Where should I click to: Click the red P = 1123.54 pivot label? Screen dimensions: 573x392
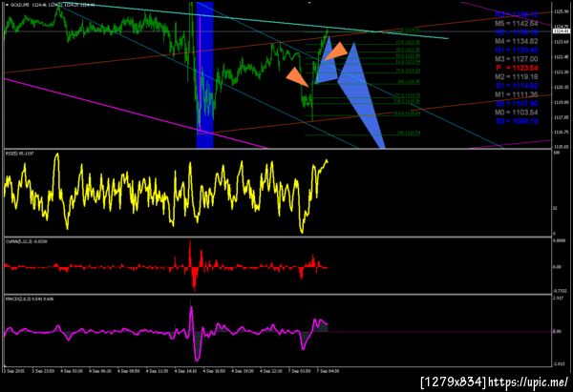tap(517, 68)
